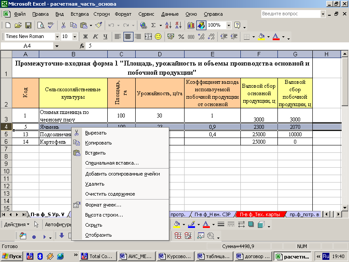Image resolution: width=349 pixels, height=262 pixels.
Task: Sort descending with Я-А icon
Action: (178, 25)
